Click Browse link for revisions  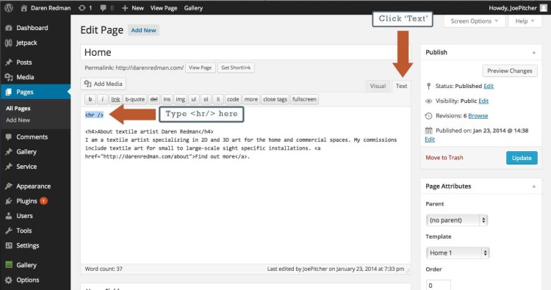pyautogui.click(x=478, y=116)
